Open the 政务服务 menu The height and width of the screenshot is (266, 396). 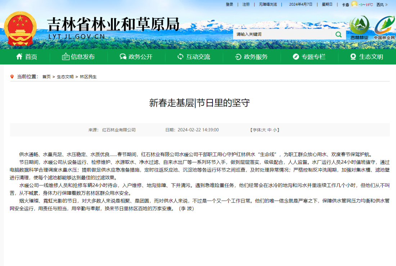tap(251, 57)
